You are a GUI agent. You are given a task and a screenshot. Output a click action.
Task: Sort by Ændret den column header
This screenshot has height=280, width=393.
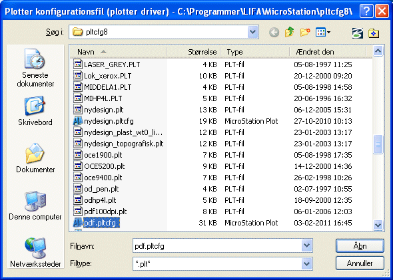328,52
